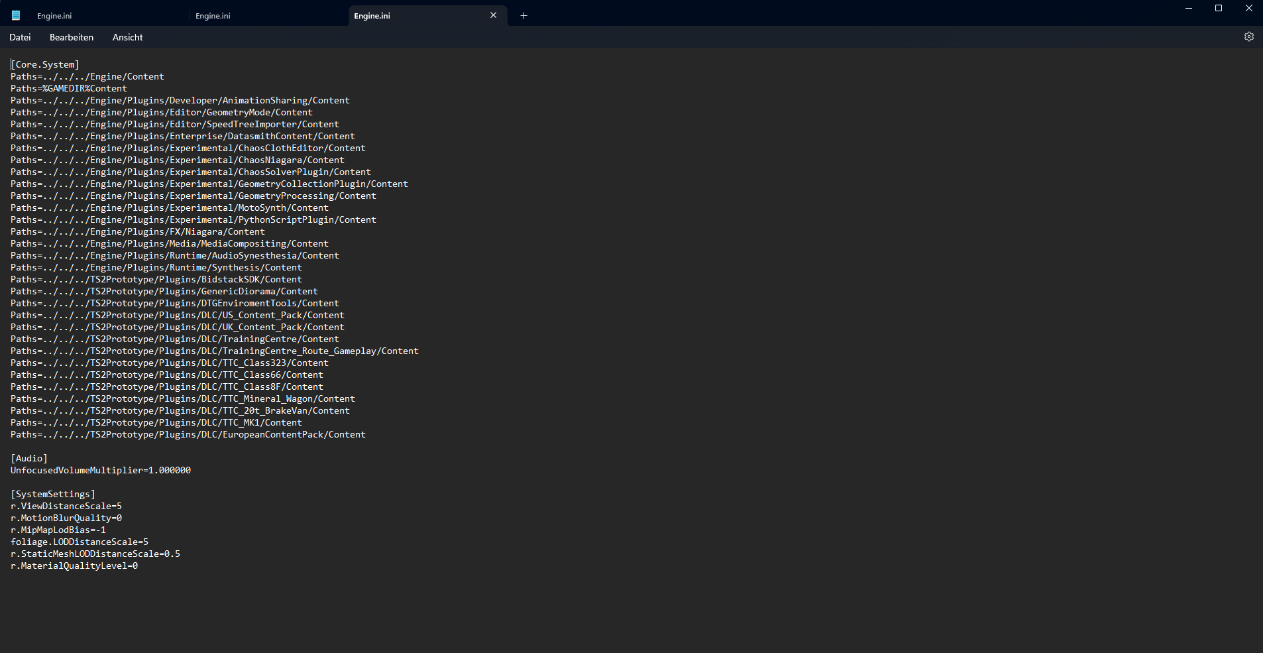This screenshot has width=1263, height=653.
Task: Click the US_Content_Pack path line
Action: click(178, 315)
